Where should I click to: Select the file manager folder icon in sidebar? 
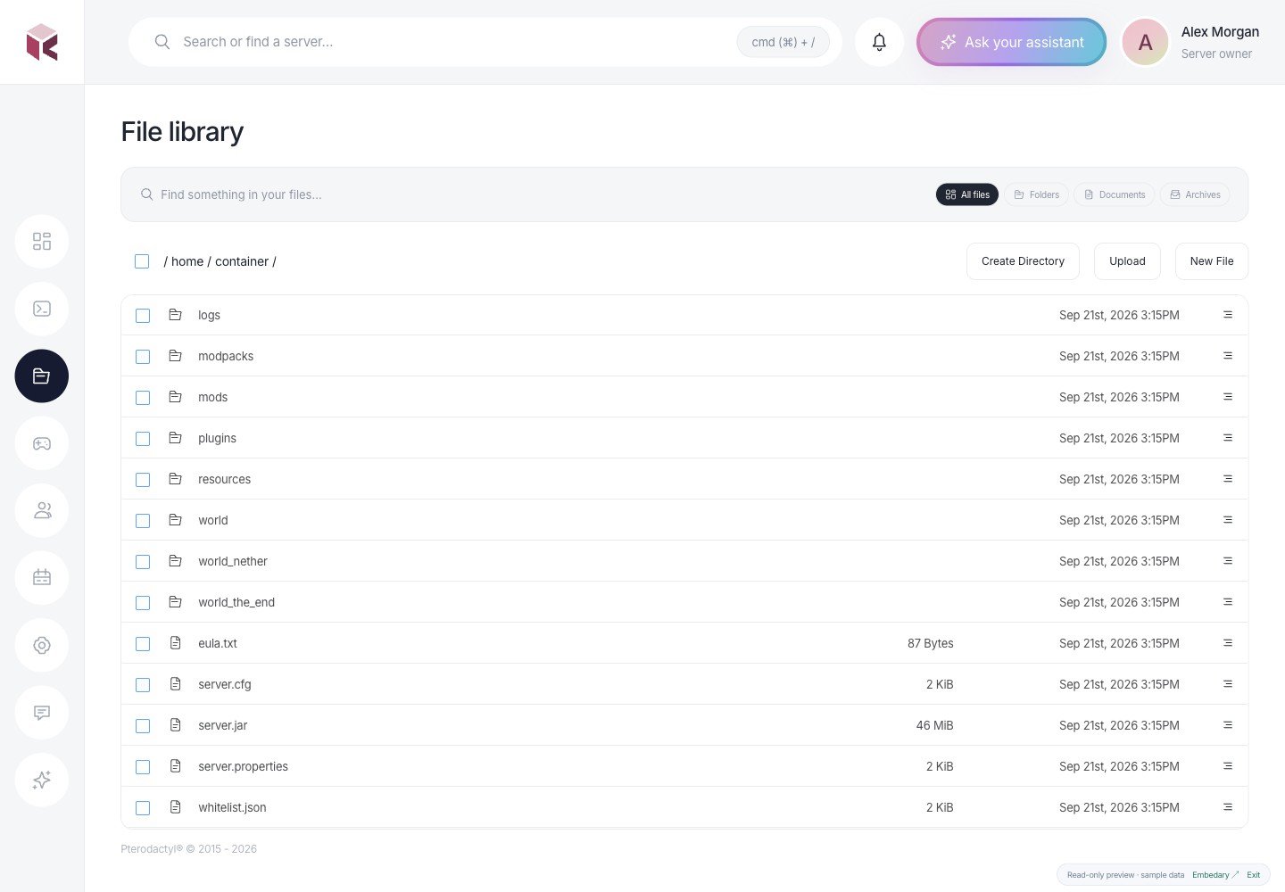click(42, 376)
